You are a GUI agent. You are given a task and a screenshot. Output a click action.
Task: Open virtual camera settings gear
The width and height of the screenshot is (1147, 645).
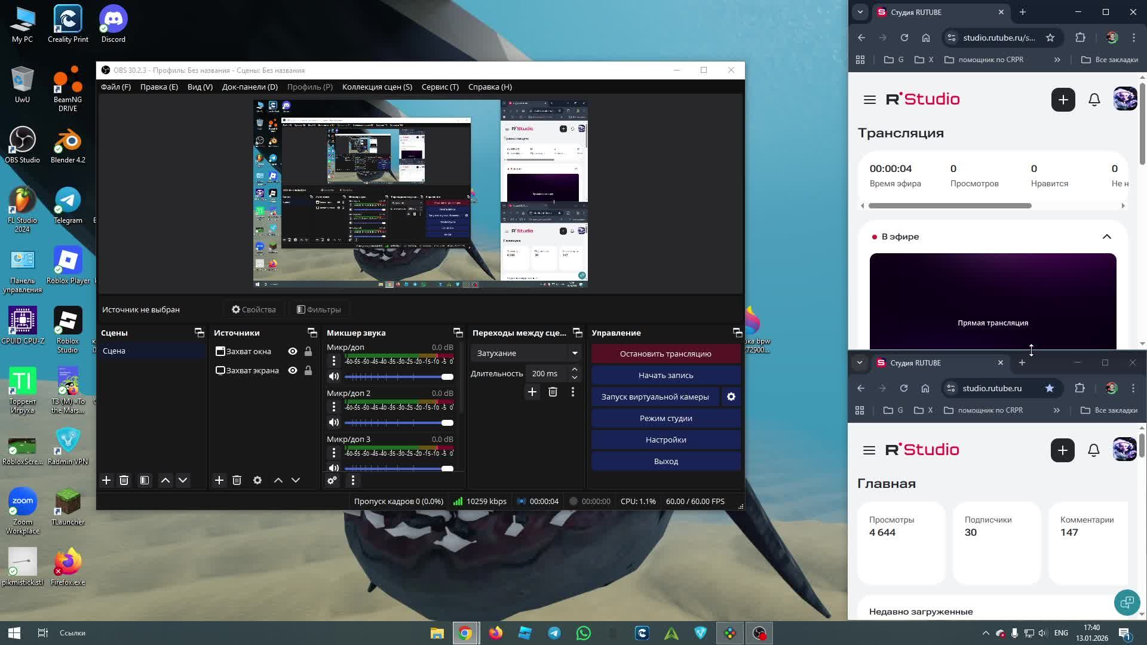coord(731,397)
